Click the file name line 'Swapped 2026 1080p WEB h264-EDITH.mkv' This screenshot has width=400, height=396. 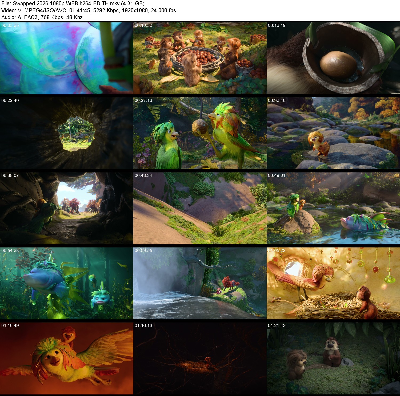pos(73,3)
